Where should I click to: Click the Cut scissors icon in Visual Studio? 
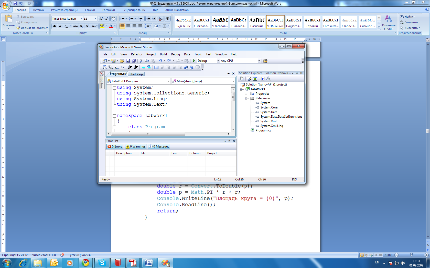[x=141, y=61]
